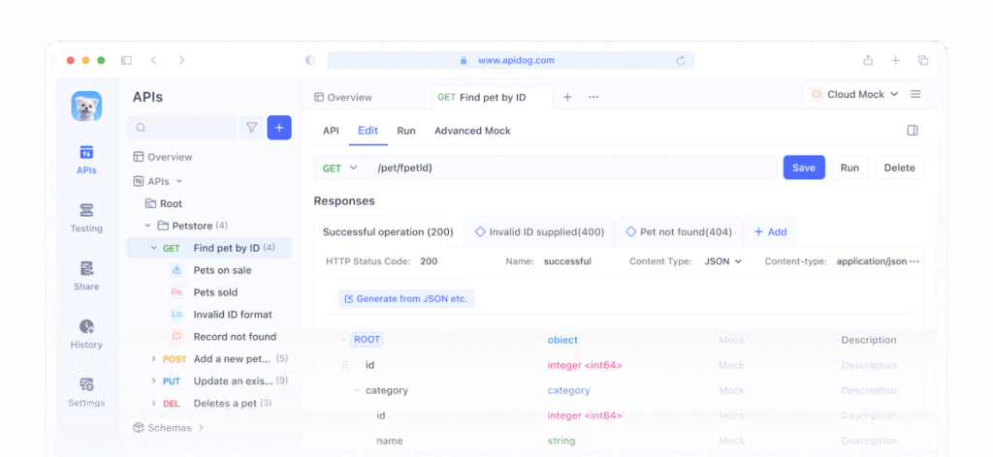
Task: Click the Save button
Action: click(804, 168)
